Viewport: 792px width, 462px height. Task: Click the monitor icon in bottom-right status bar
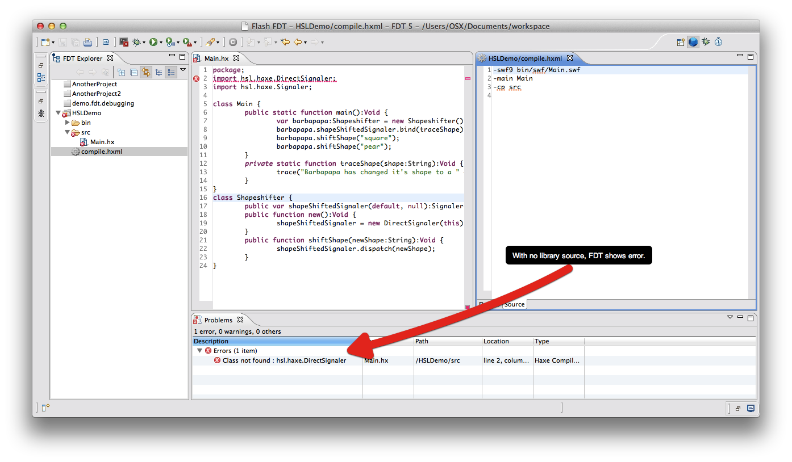751,408
